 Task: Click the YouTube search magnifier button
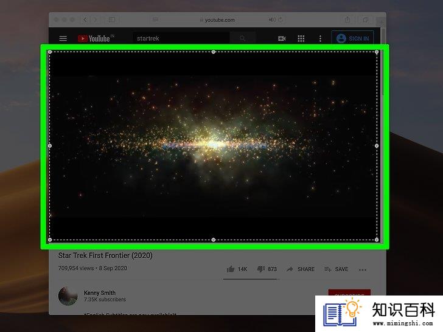coord(242,38)
